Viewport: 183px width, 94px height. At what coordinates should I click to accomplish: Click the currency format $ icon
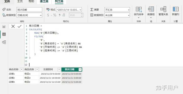coord(48,15)
